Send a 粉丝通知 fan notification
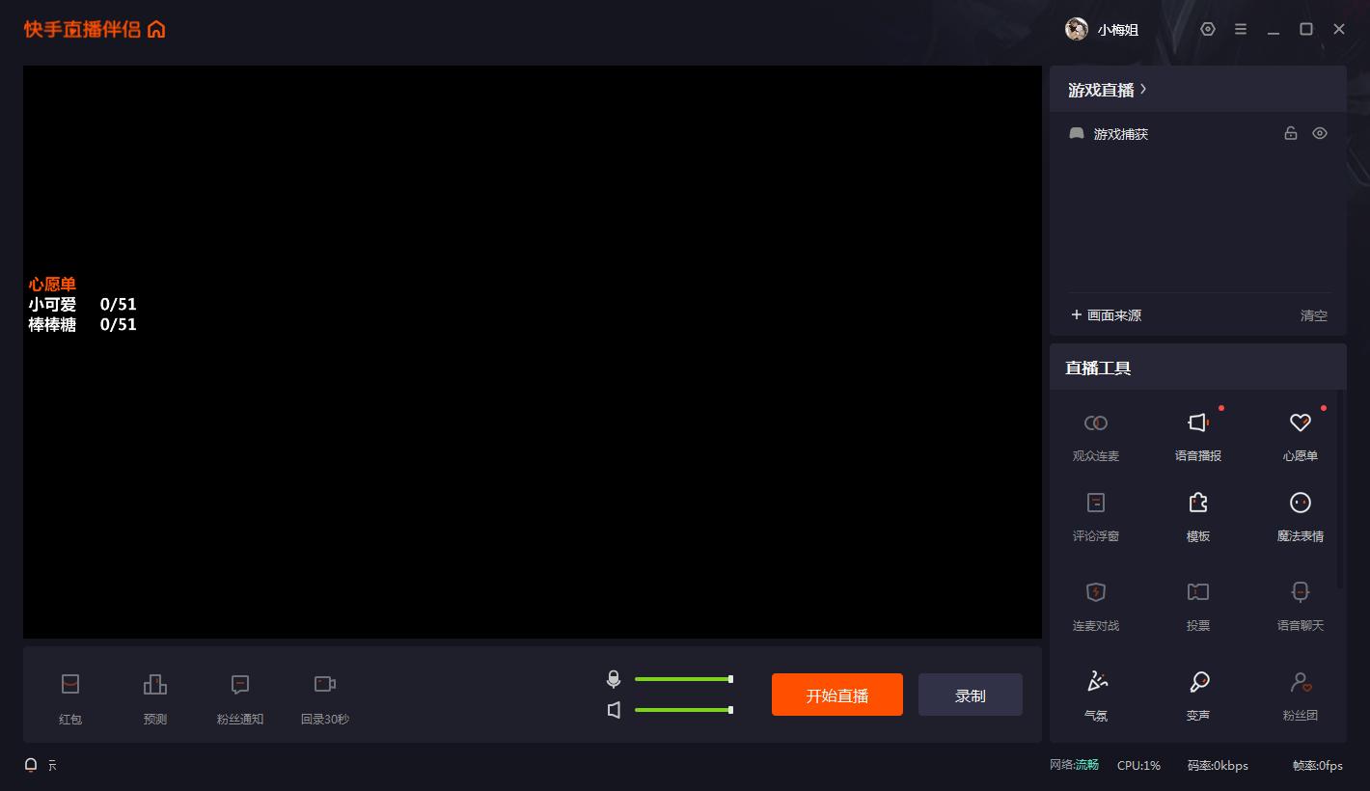 tap(240, 698)
